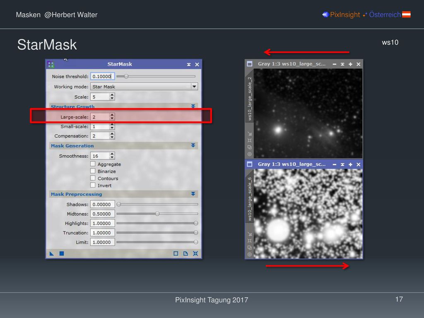Viewport: 424px width, 318px height.
Task: Click the Shadows value field
Action: click(x=103, y=204)
